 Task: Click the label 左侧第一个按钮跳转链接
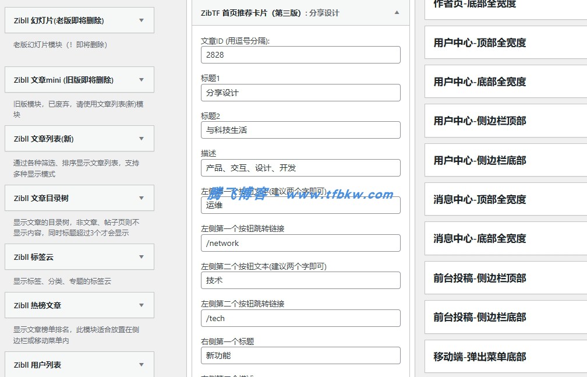(x=243, y=228)
